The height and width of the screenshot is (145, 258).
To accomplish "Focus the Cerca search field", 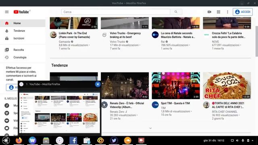I will pyautogui.click(x=116, y=12).
